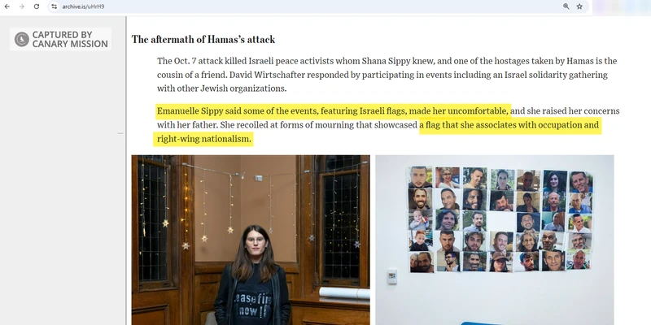Image resolution: width=651 pixels, height=325 pixels.
Task: Click highlighted phrase right-wing nationalism
Action: tap(204, 139)
